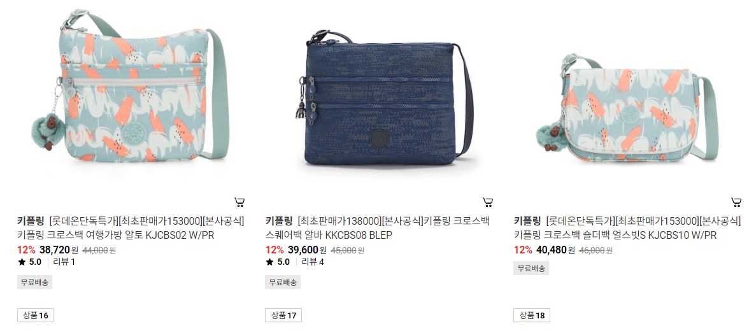756x333 pixels.
Task: Click cart icon for KKCBS08 BLEP bag
Action: [x=488, y=202]
